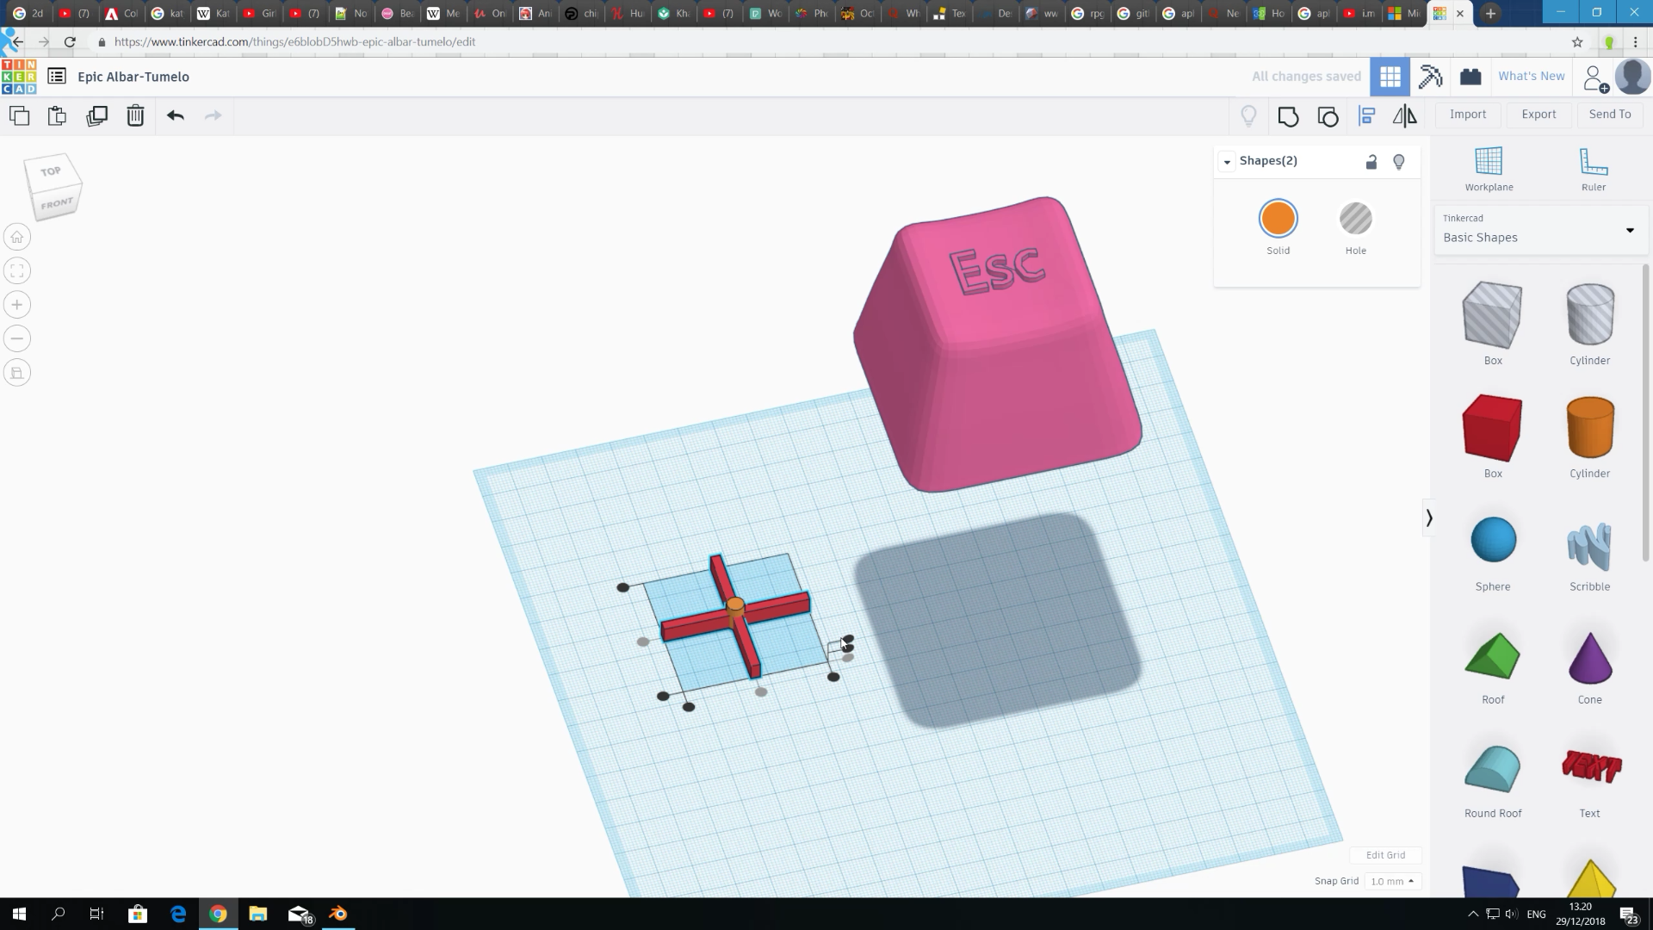Image resolution: width=1653 pixels, height=930 pixels.
Task: Click the Send To button
Action: 1610,115
